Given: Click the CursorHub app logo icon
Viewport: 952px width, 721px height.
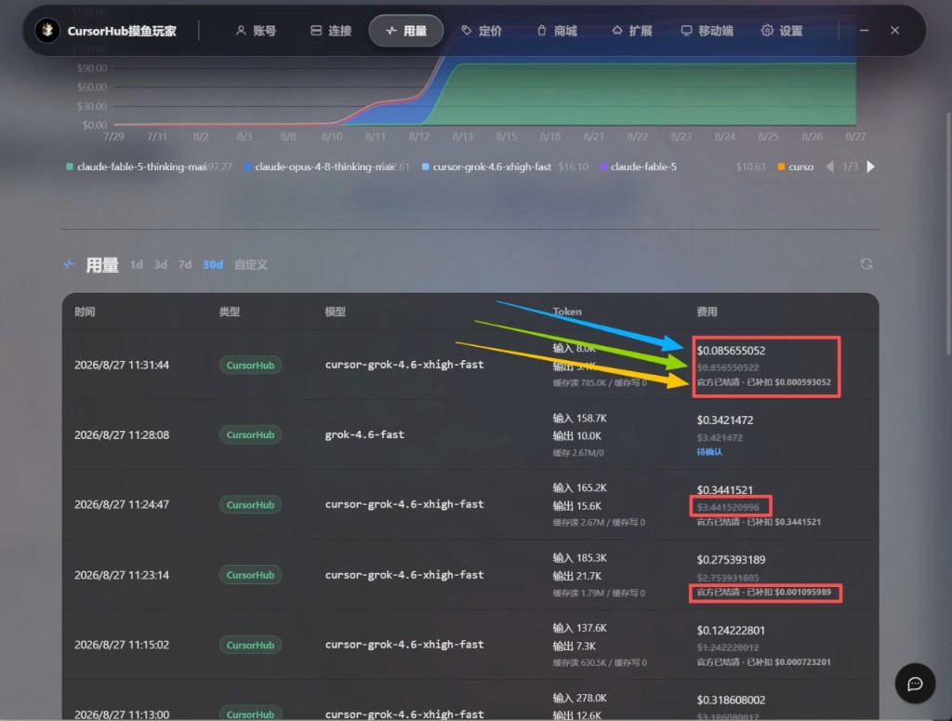Looking at the screenshot, I should tap(47, 31).
